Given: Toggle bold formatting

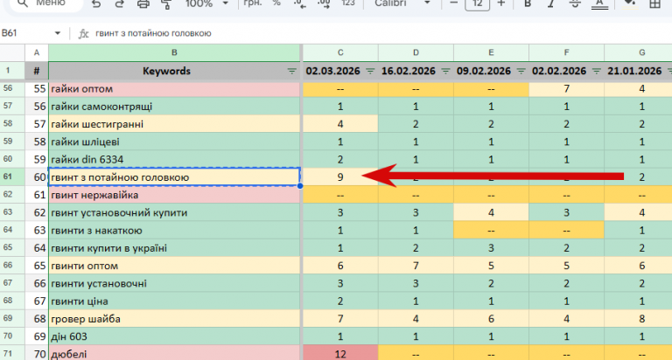Looking at the screenshot, I should [528, 3].
